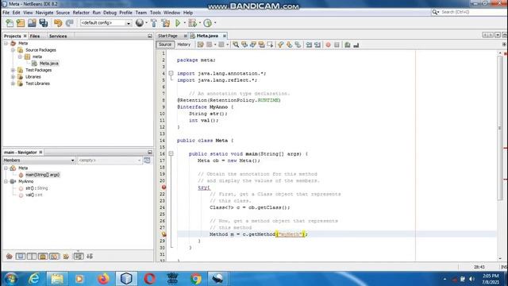Collapse the Meta project node
The image size is (508, 286).
pyautogui.click(x=6, y=43)
